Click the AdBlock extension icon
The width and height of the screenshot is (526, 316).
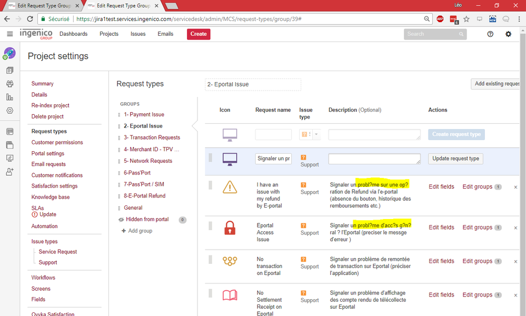click(440, 19)
